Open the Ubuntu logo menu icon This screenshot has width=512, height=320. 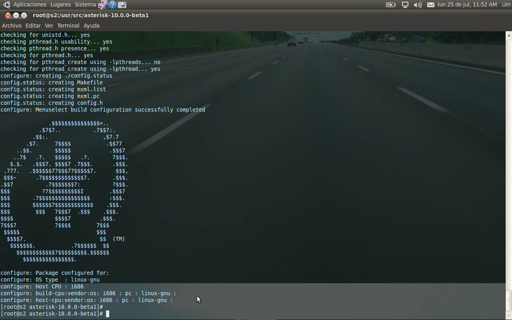point(6,4)
